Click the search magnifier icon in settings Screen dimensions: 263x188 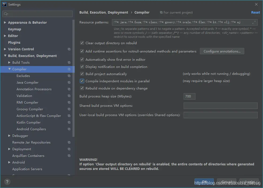point(6,14)
